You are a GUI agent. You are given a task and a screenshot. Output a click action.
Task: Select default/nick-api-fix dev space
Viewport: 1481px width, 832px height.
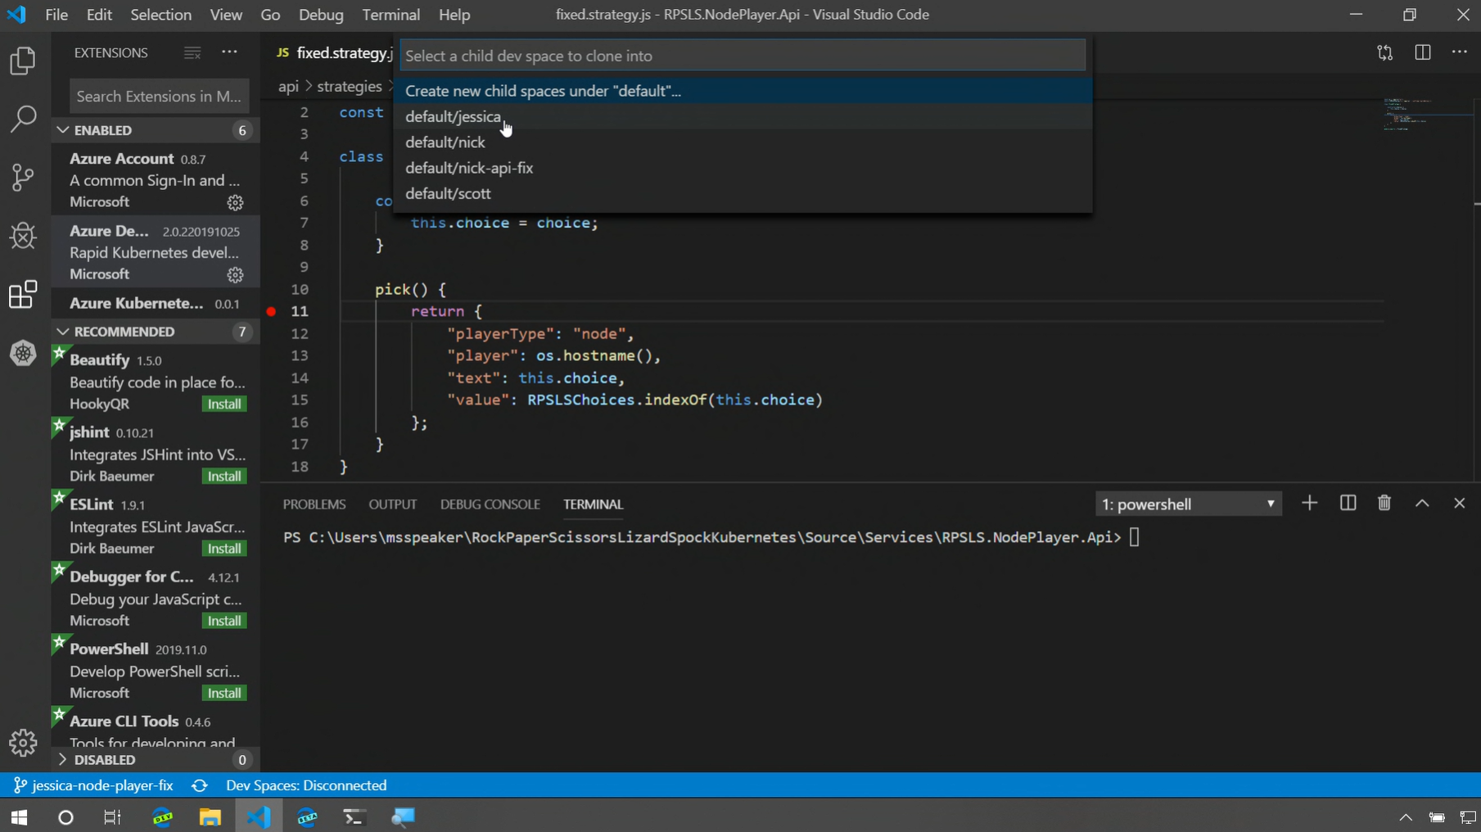pyautogui.click(x=469, y=168)
